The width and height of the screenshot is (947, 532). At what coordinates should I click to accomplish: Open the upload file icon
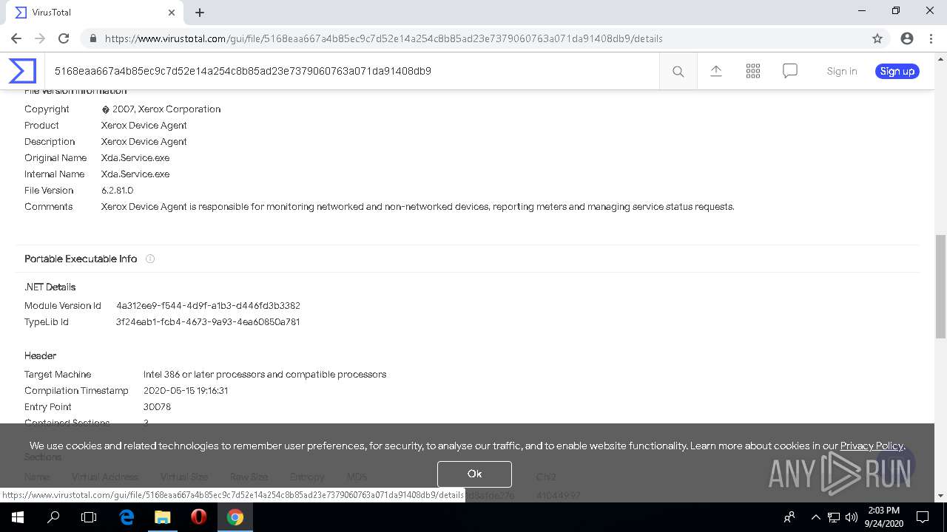[x=716, y=71]
